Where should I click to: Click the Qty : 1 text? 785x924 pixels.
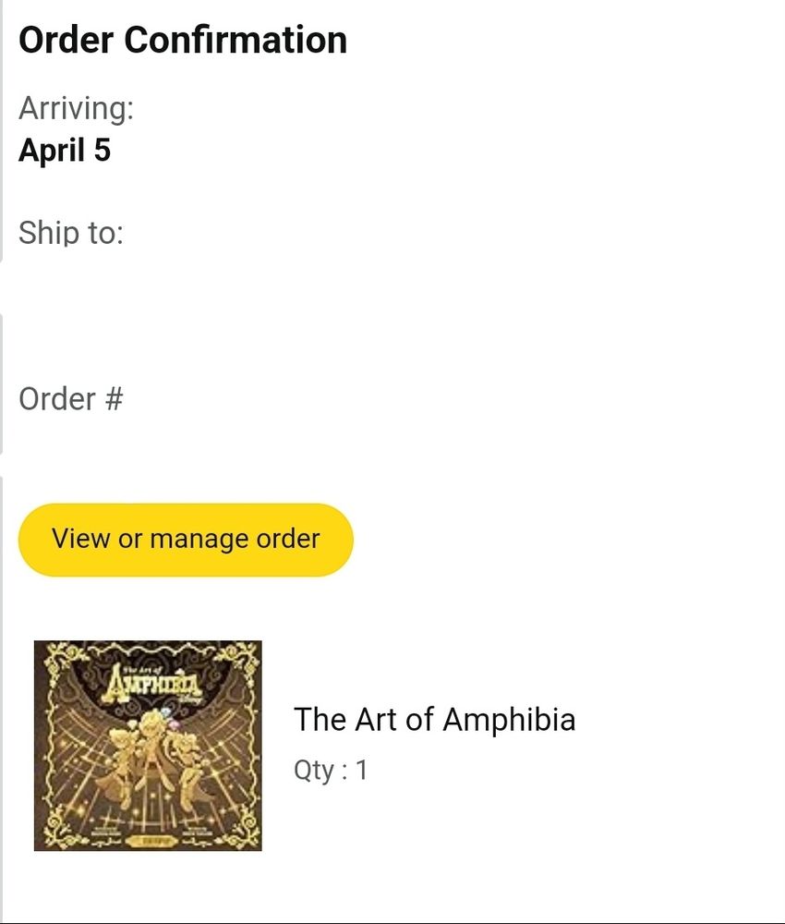click(331, 771)
